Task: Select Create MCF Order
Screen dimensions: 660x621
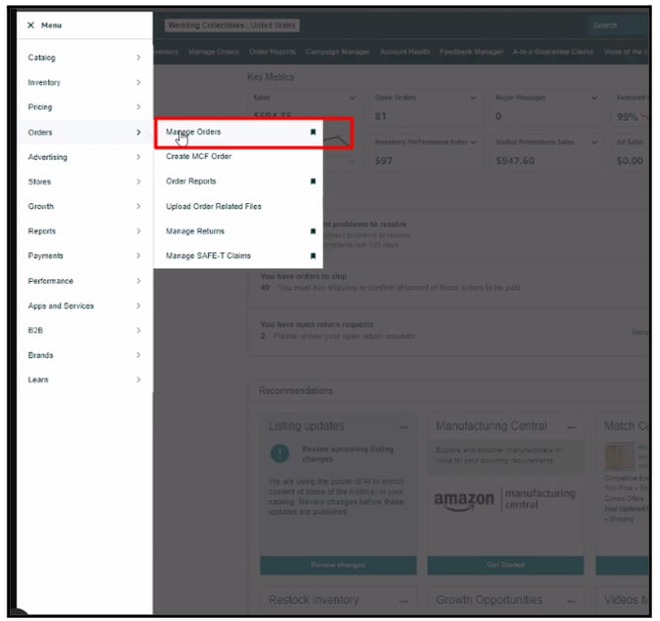Action: 238,157
